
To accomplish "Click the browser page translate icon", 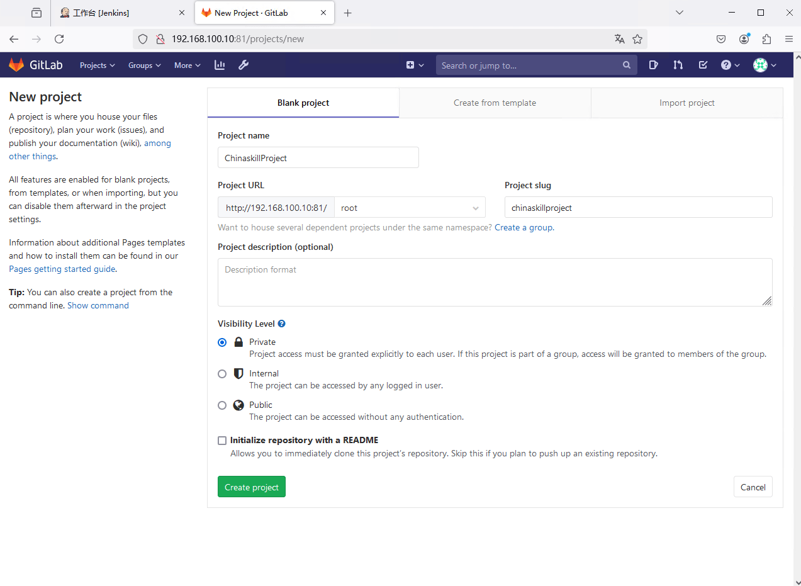I will tap(620, 39).
